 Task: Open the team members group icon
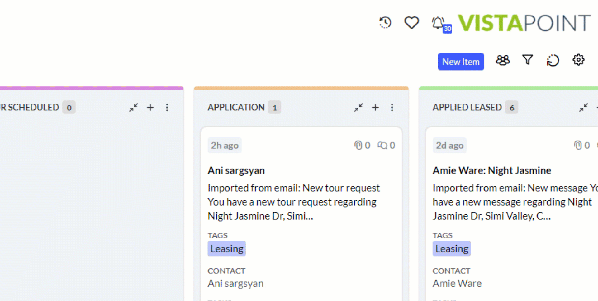click(x=503, y=60)
